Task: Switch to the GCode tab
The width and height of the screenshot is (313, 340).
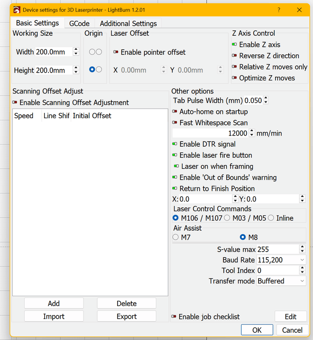Action: click(79, 23)
